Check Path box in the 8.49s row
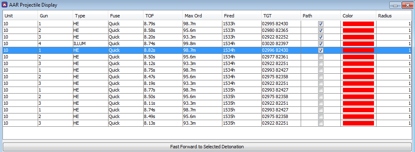Viewport: 415px width, 152px height. 321,116
